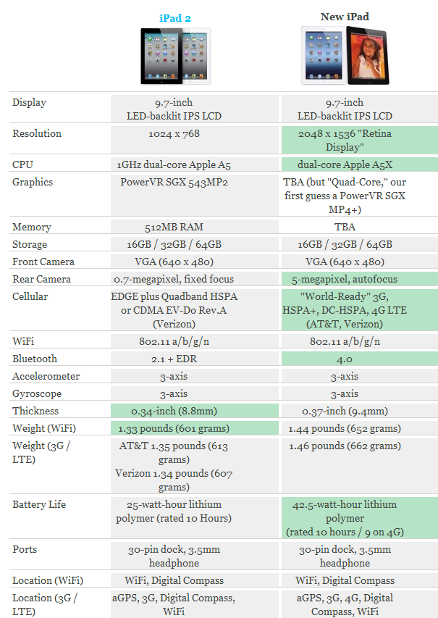The image size is (438, 618).
Task: Click the 512MB RAM memory cell
Action: coord(174,227)
